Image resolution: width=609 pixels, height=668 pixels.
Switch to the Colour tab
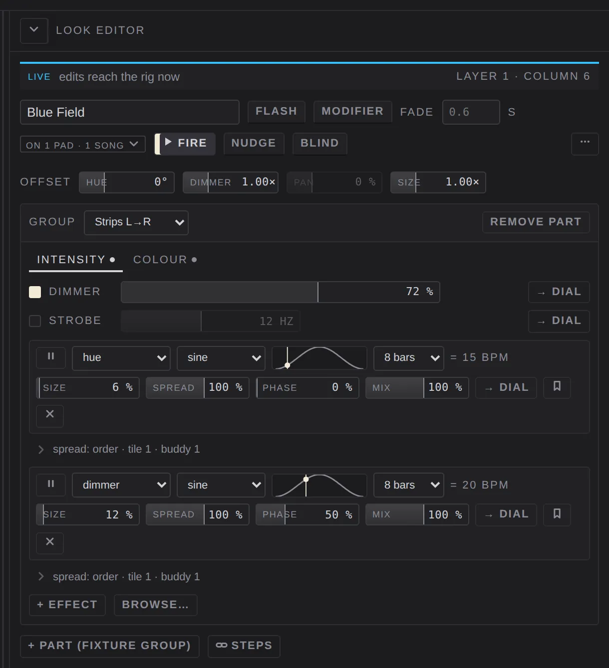[x=165, y=260]
